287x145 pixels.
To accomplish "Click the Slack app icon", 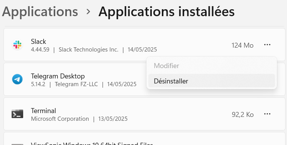I will point(17,45).
